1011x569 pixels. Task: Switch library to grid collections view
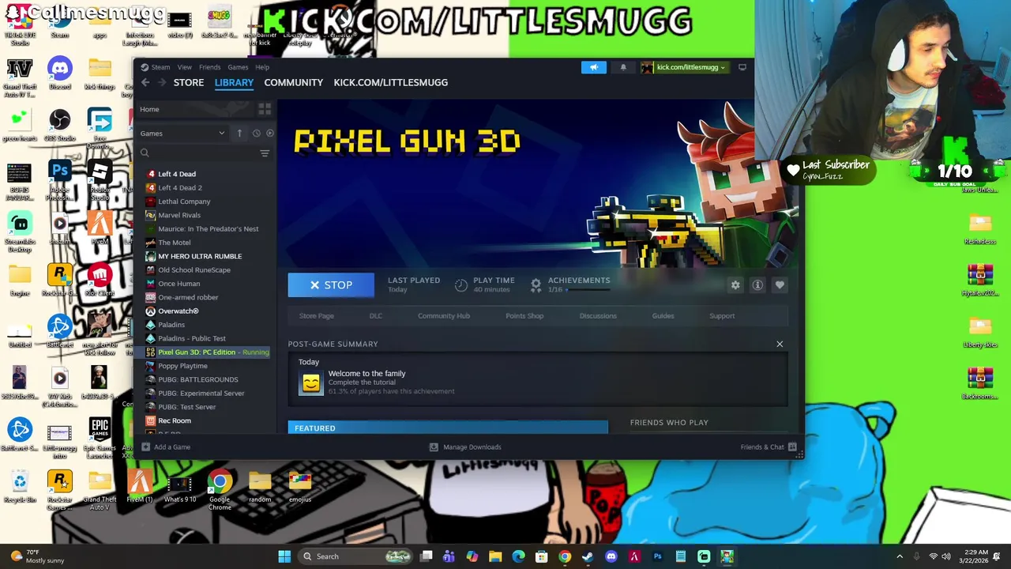[x=265, y=109]
